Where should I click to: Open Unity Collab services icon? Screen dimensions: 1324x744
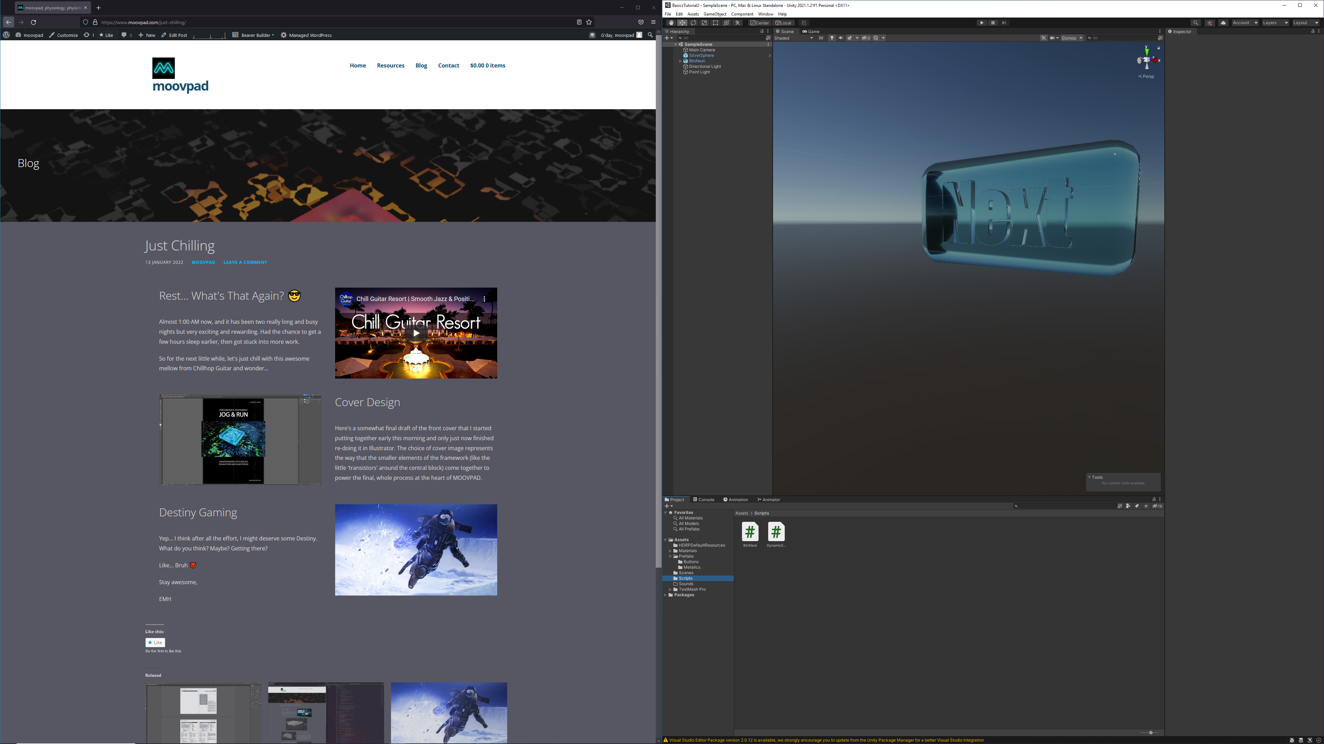click(x=1210, y=23)
